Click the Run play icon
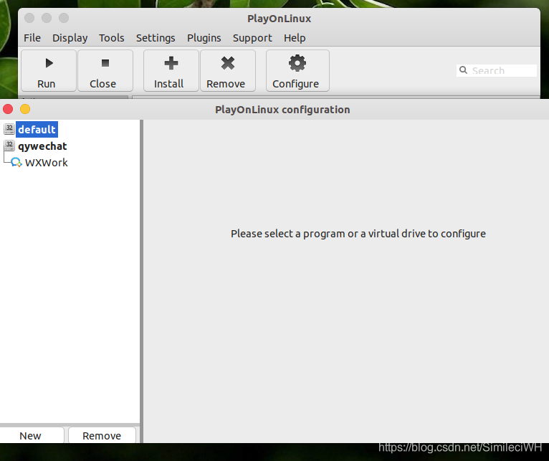 coord(49,63)
